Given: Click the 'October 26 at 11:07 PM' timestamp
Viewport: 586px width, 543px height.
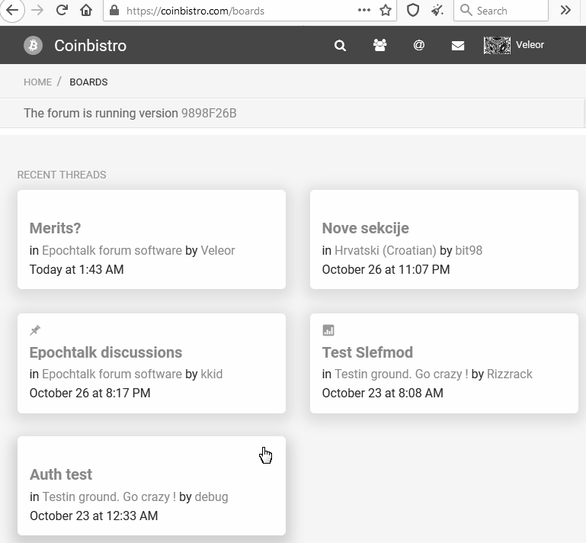Looking at the screenshot, I should click(386, 269).
